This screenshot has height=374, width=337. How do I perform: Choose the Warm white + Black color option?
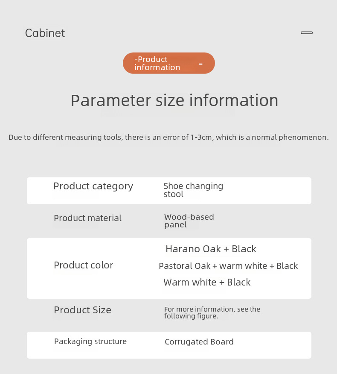(207, 282)
